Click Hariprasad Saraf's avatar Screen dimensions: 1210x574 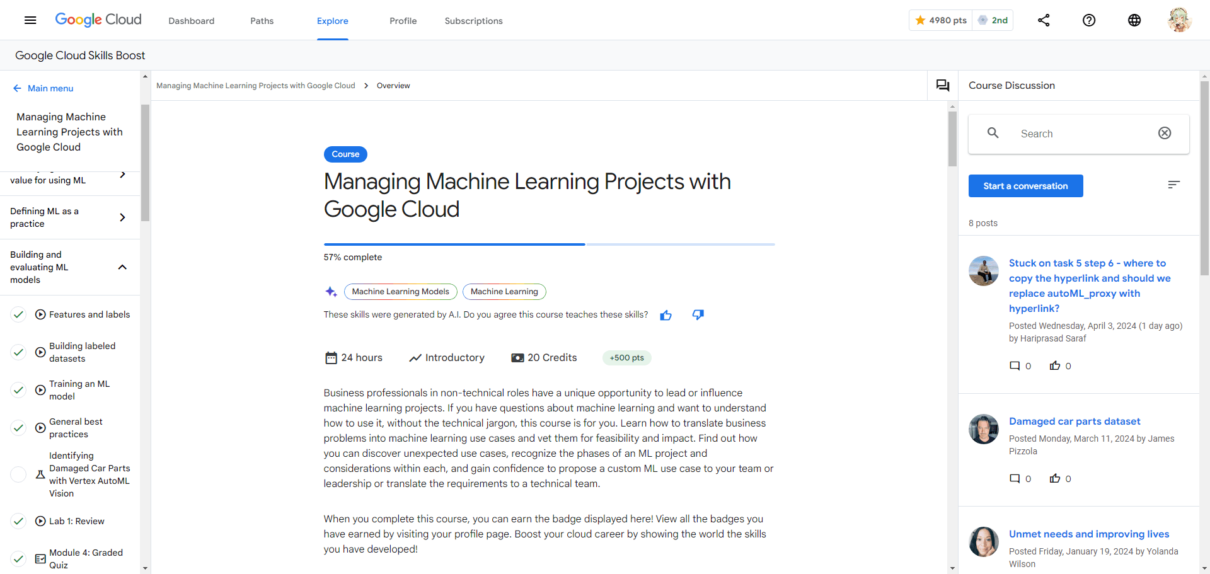(984, 271)
